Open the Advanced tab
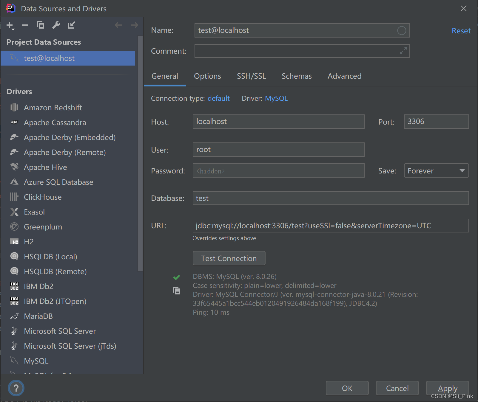Screen dimensions: 478x402 coord(344,76)
